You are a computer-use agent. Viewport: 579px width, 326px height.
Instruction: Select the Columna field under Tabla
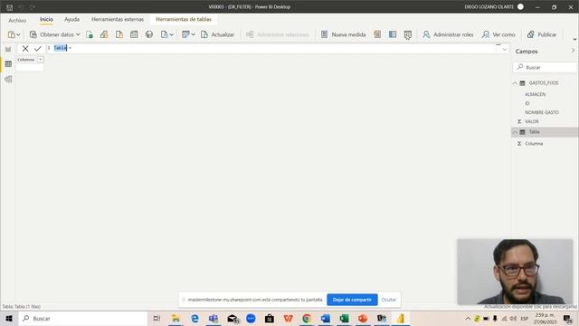point(534,144)
